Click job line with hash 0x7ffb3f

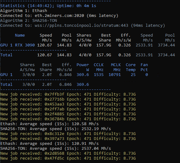pyautogui.click(x=68, y=94)
